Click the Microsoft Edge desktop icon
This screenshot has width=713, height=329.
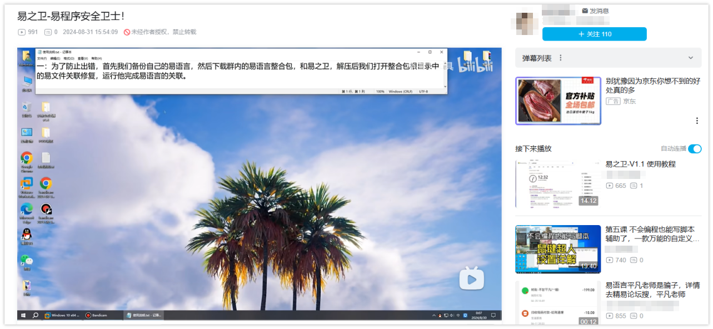point(26,209)
